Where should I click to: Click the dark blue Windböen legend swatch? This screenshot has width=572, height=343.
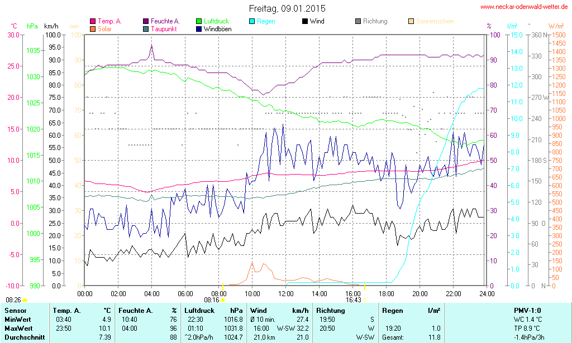(x=199, y=29)
